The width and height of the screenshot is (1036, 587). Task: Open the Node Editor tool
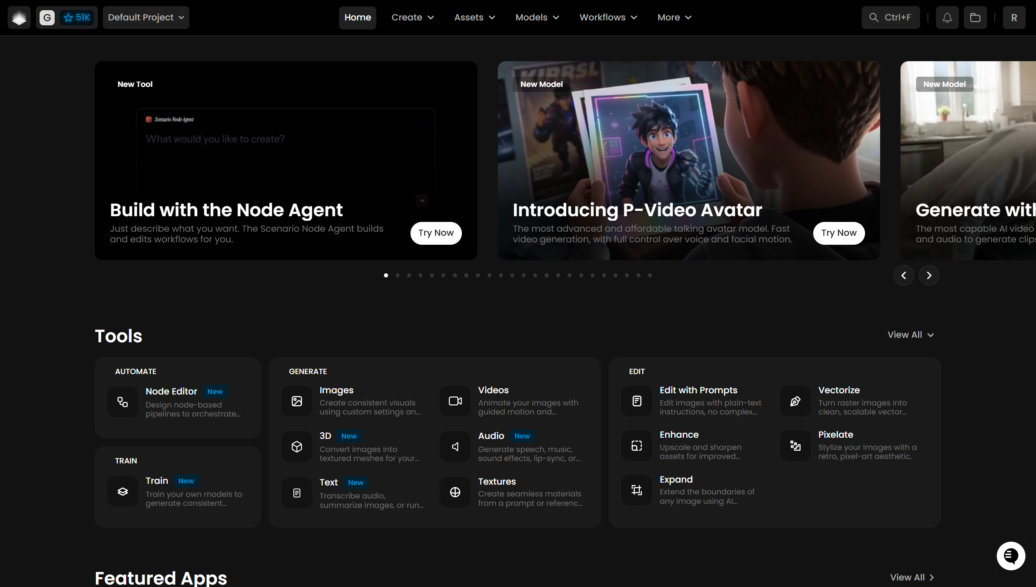177,402
